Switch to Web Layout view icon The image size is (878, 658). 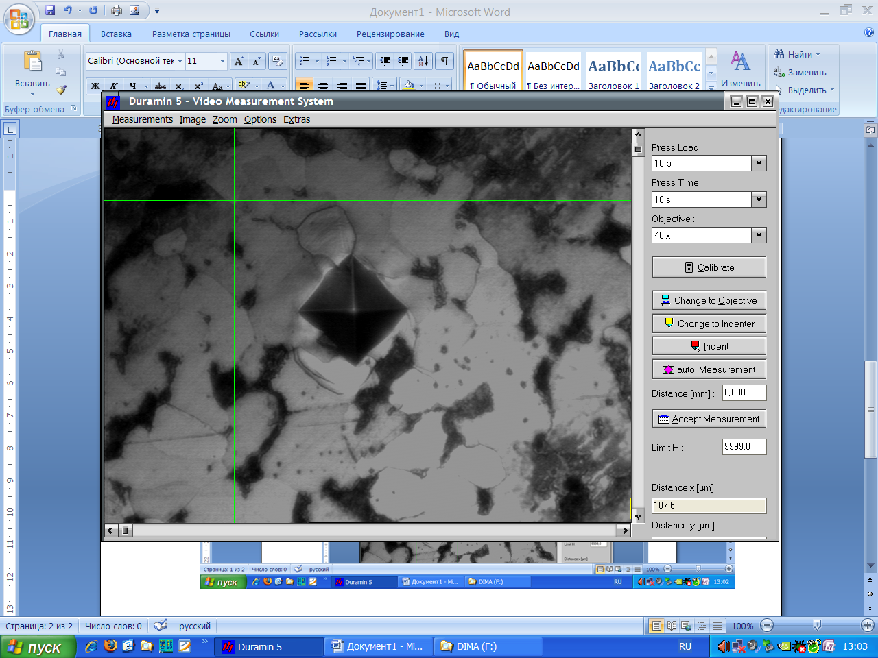pos(686,626)
